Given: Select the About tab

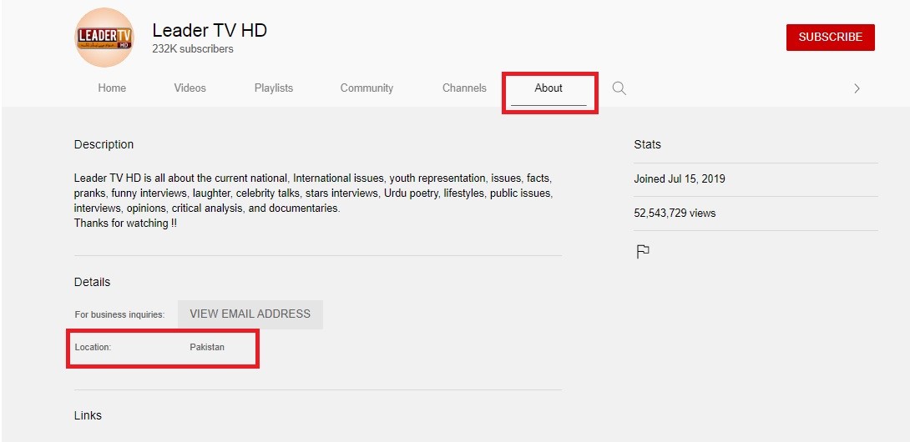Looking at the screenshot, I should tap(549, 88).
